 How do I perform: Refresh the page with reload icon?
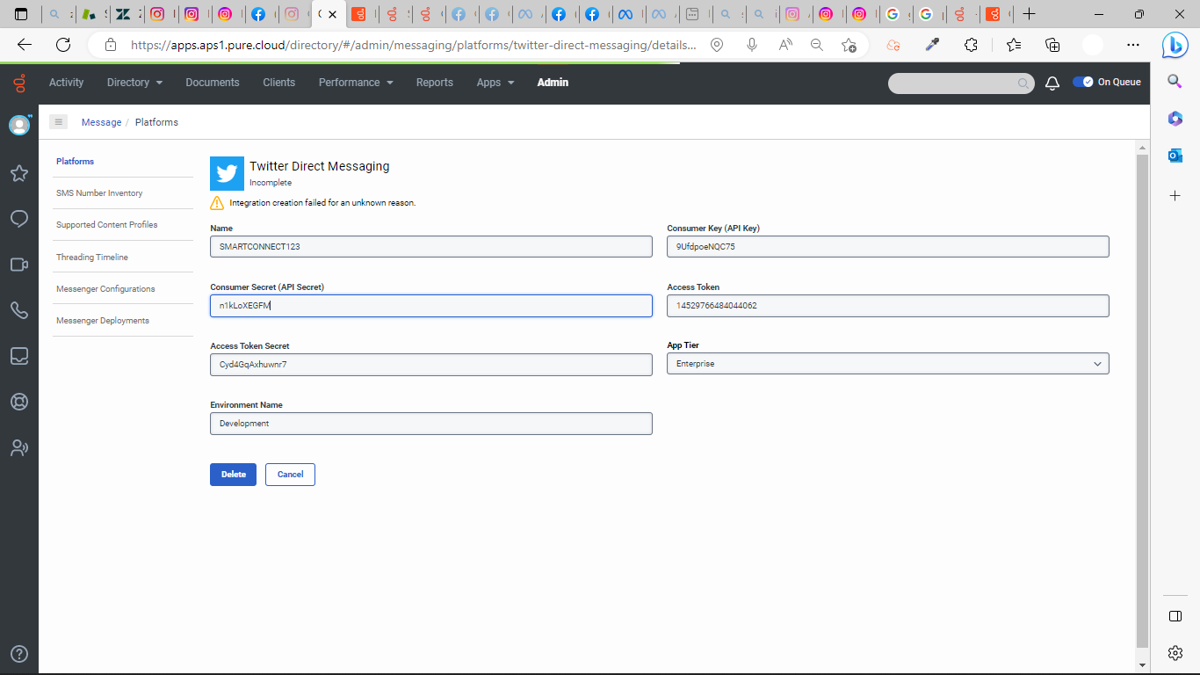click(x=63, y=45)
